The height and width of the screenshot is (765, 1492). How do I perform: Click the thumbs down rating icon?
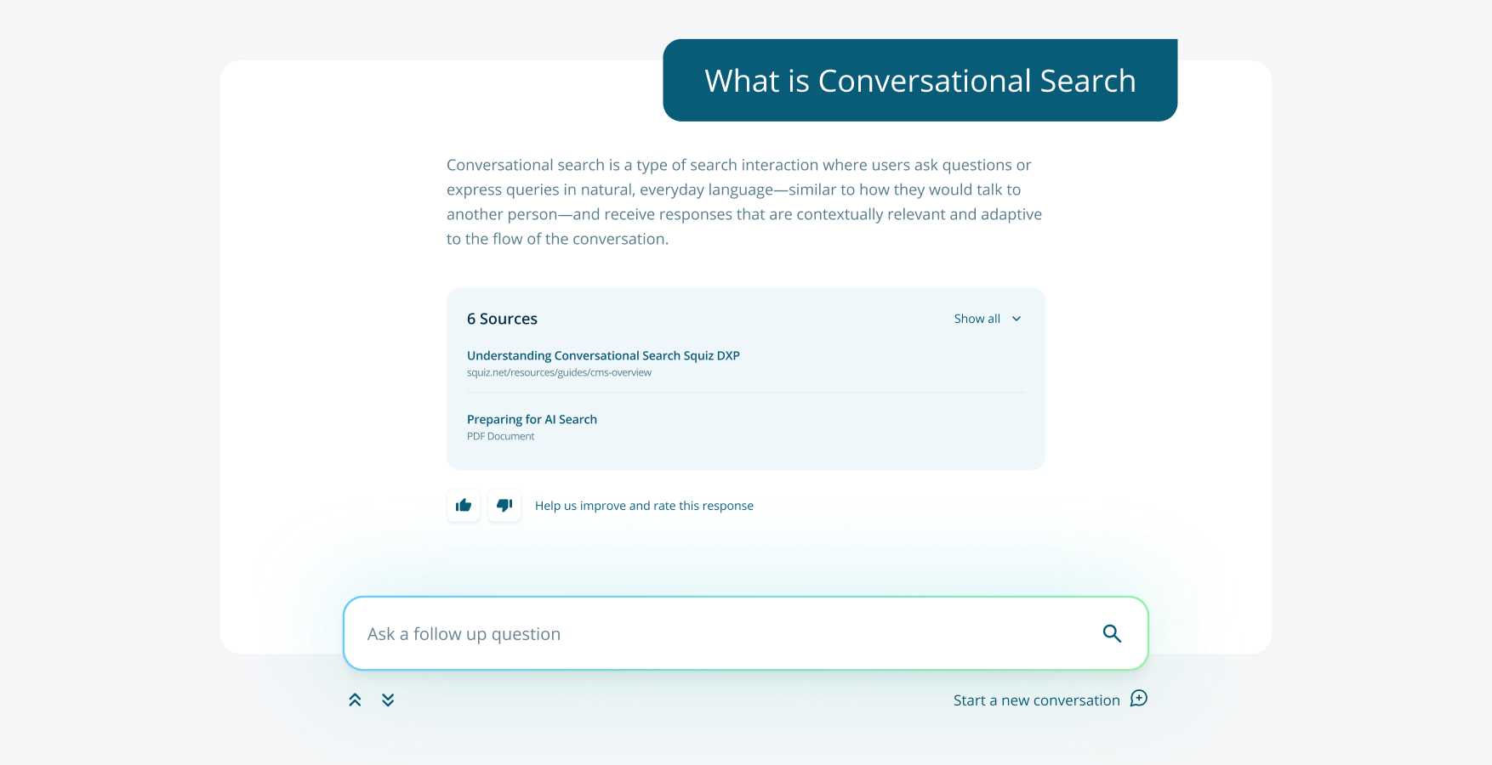pyautogui.click(x=504, y=506)
